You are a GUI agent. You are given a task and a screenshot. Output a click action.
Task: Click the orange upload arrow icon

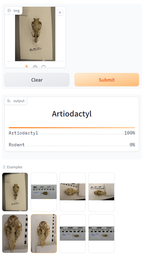coord(27,67)
